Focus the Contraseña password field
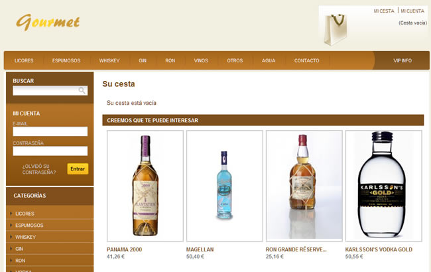Image resolution: width=431 pixels, height=272 pixels. (50, 151)
